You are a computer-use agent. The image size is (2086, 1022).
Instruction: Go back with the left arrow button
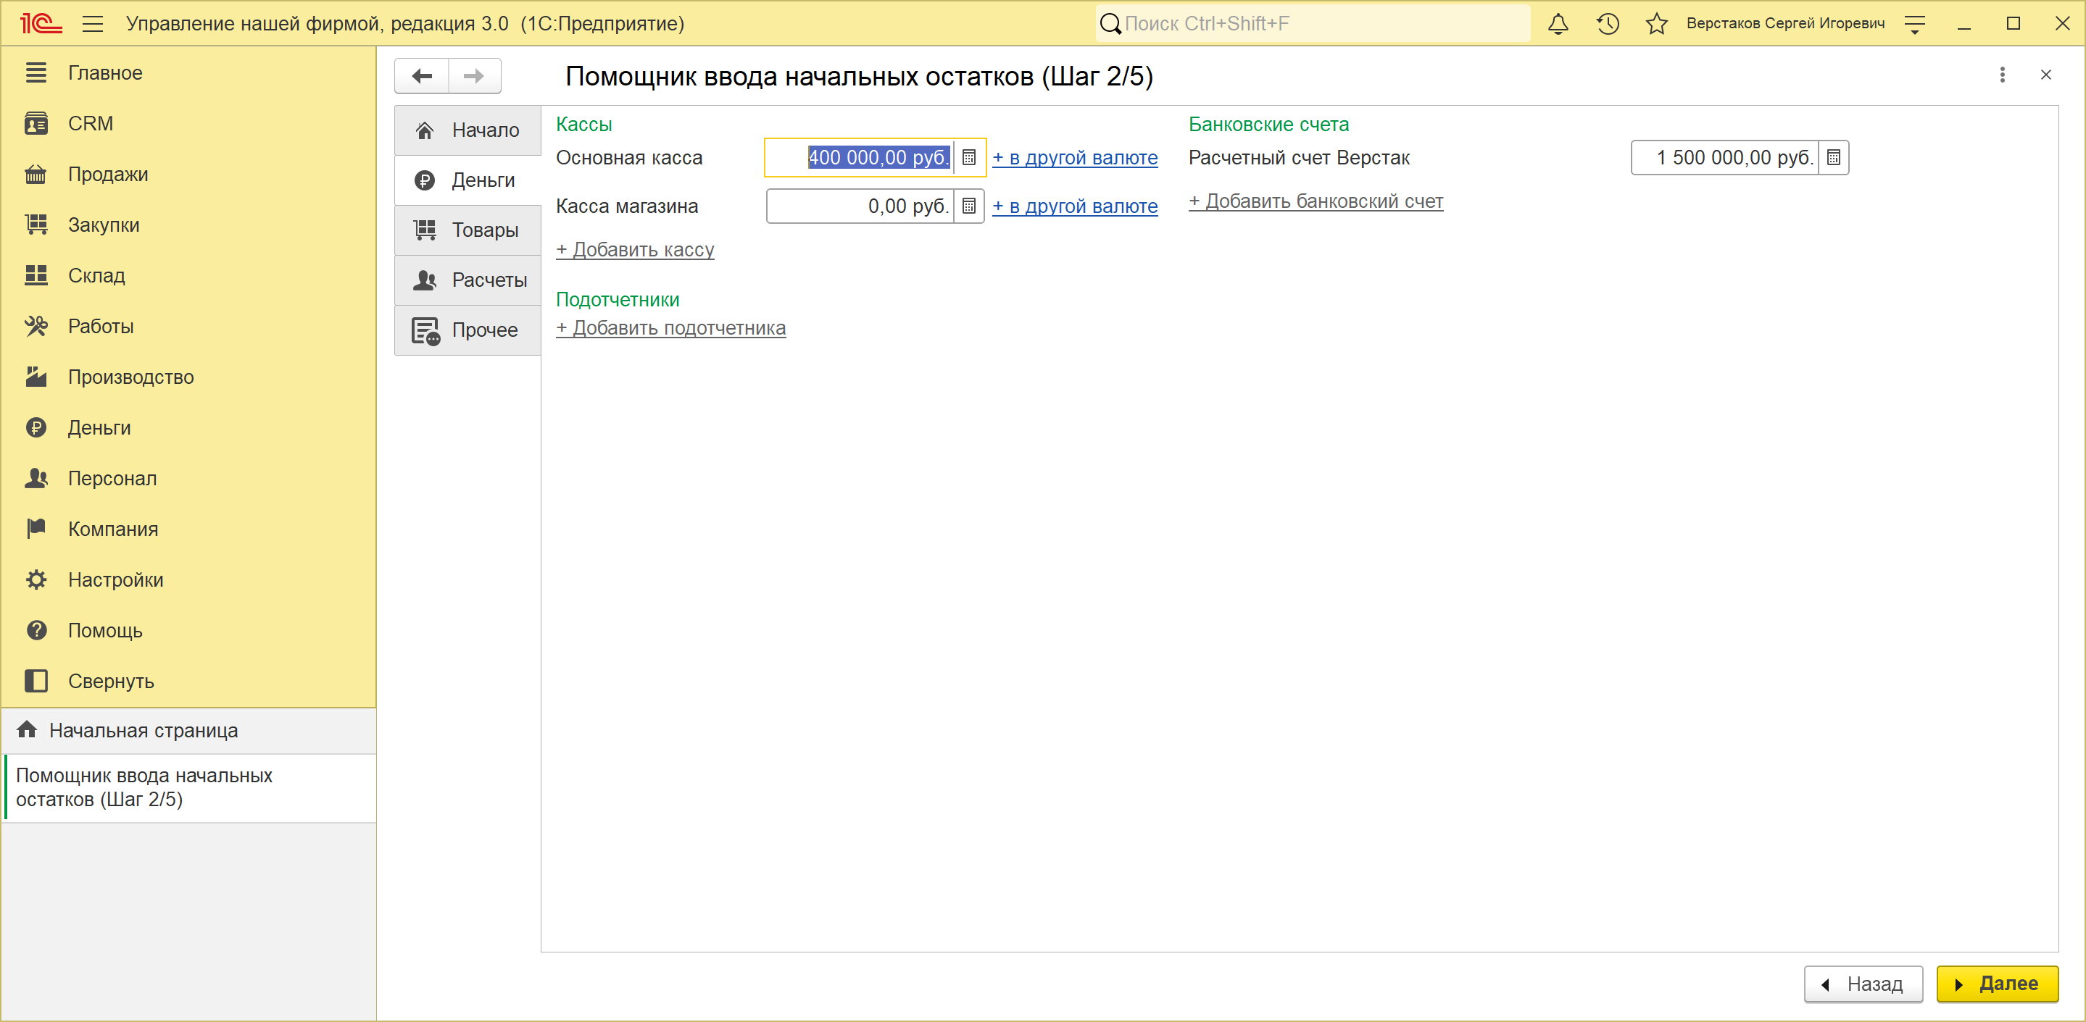422,76
